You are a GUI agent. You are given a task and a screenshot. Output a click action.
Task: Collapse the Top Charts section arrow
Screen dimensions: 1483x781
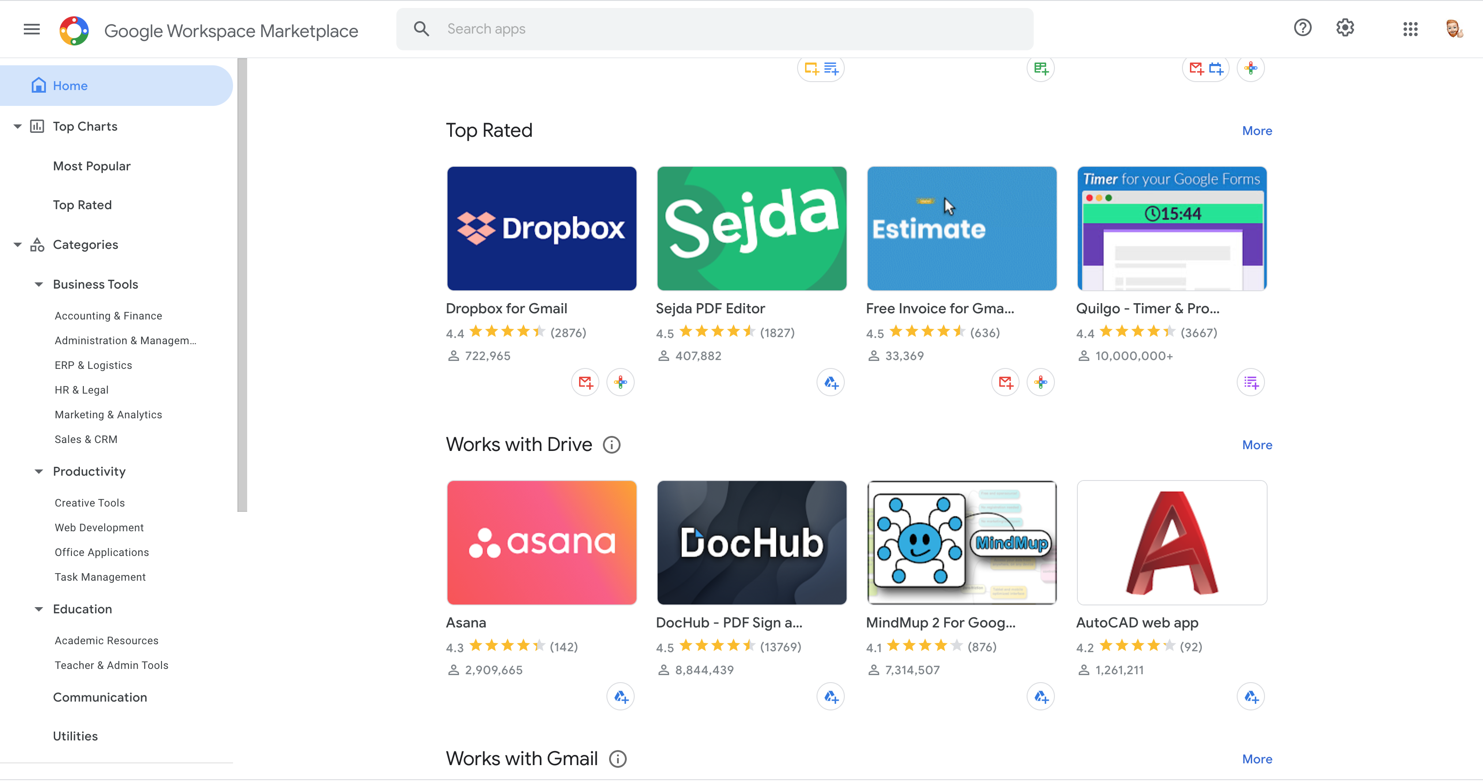click(x=18, y=126)
